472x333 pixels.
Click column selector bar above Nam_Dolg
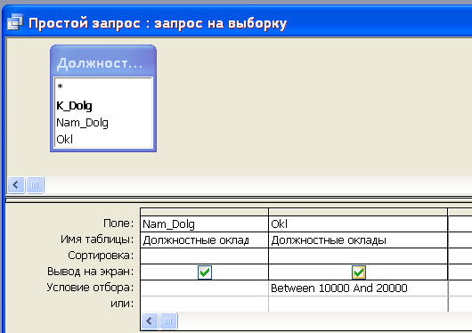pyautogui.click(x=204, y=212)
